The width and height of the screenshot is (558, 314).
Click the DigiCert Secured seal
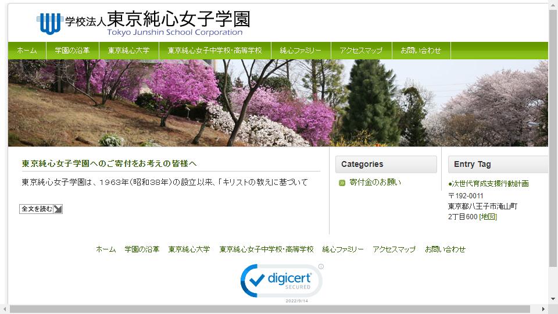coord(281,281)
